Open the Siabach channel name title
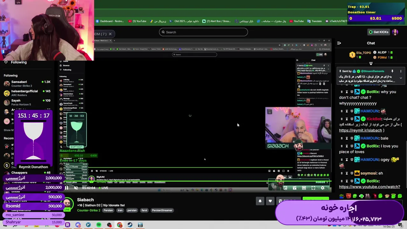Viewport: 407px width, 229px height. pos(85,200)
